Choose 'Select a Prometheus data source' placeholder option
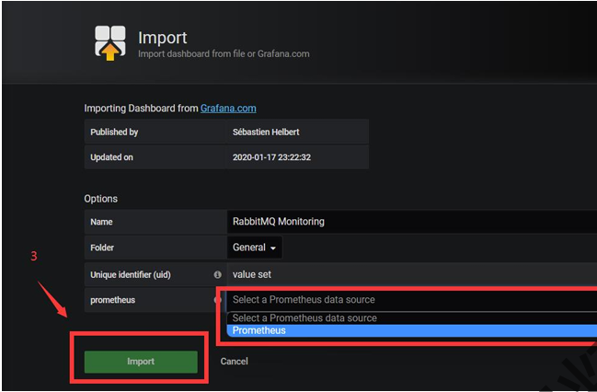597x392 pixels. click(x=412, y=318)
